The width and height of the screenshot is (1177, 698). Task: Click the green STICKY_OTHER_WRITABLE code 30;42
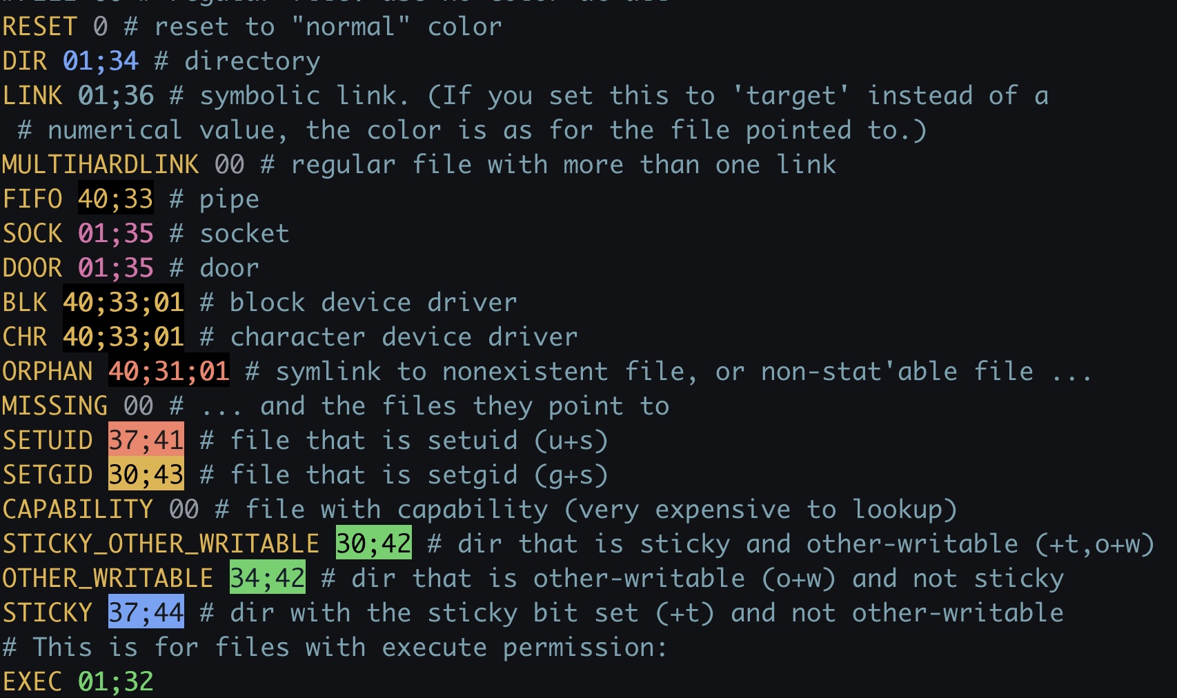(x=373, y=544)
